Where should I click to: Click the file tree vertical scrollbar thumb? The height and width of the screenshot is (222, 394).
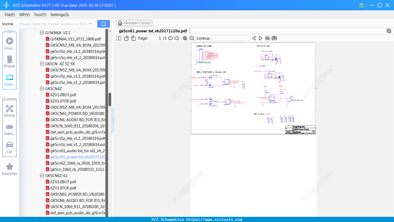(110, 100)
